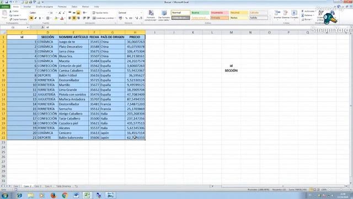Select row 25 header
Screen dimensions: 353x199
[x=3, y=152]
